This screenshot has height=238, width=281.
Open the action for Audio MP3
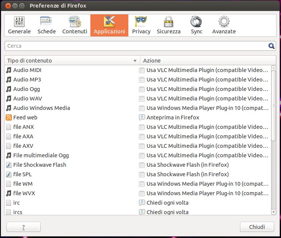click(207, 80)
